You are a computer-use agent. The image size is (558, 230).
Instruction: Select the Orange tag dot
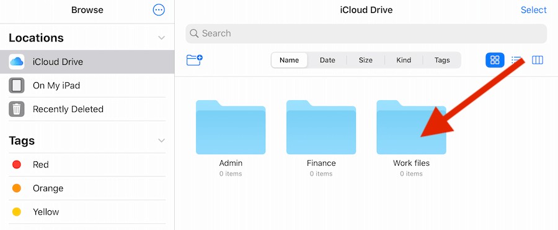[17, 188]
